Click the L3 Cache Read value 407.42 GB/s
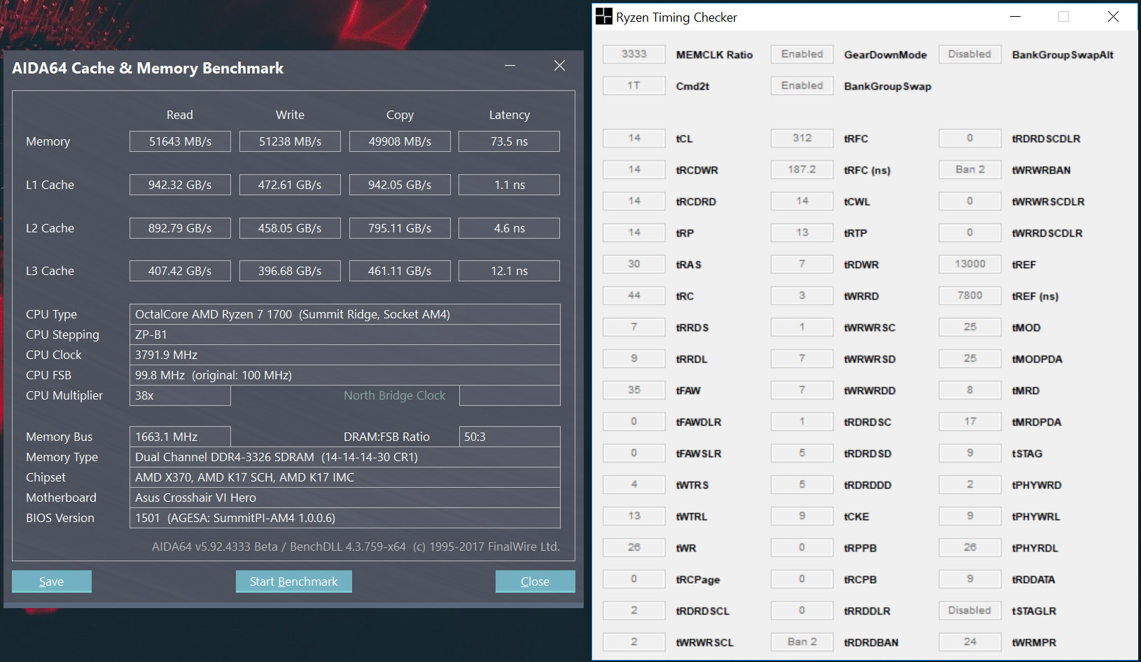This screenshot has height=662, width=1141. coord(180,271)
